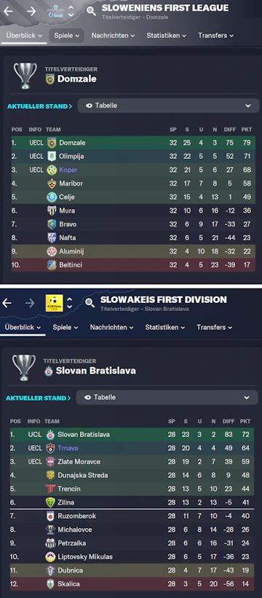Expand the Tabelle dropdown in Slovenian section
Viewport: 262px width, 598px height.
pos(168,106)
